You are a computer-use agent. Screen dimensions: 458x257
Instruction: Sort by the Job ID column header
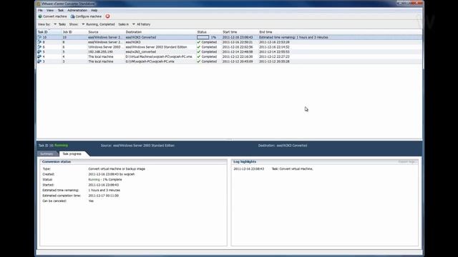click(74, 32)
